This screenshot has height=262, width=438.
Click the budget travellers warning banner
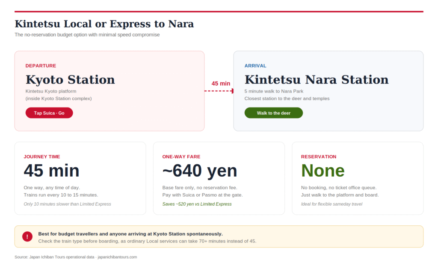[x=219, y=236]
